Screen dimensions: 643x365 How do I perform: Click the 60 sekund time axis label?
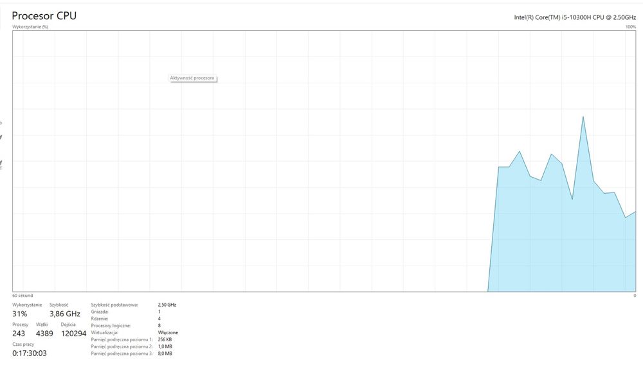[23, 296]
